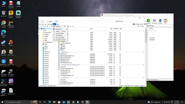
Task: Expand the lspdfr folder in tree
Action: (41, 40)
